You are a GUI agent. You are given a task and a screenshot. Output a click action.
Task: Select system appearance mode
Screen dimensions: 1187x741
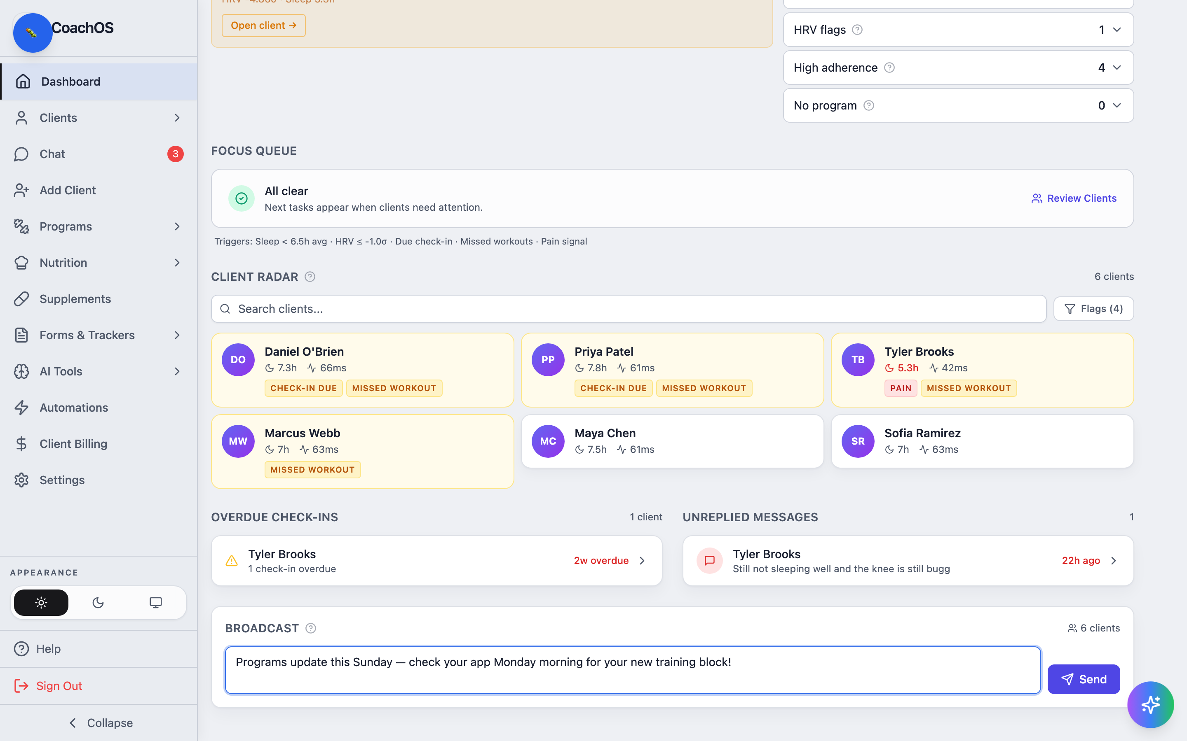(155, 603)
